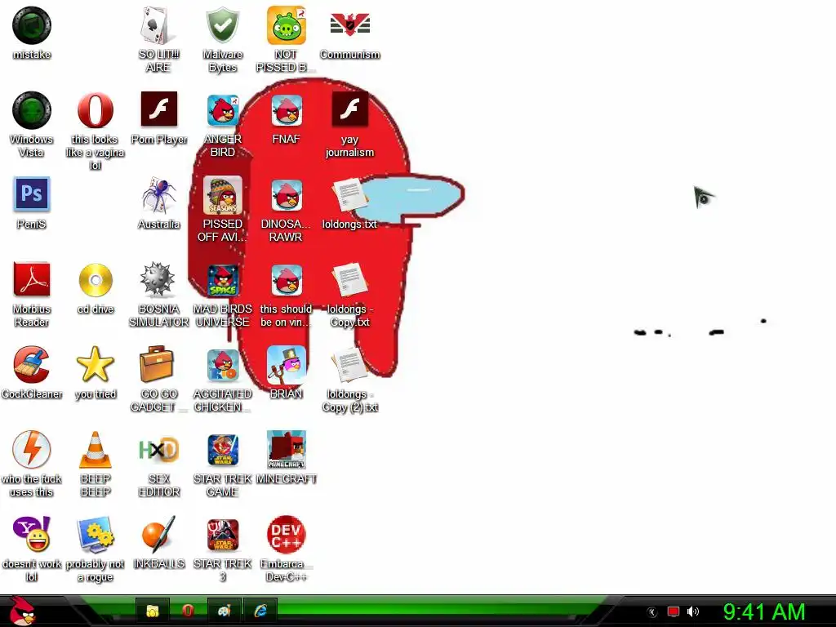Open the Embarca... Dev-C++ icon
Image resolution: width=836 pixels, height=627 pixels.
coord(287,534)
